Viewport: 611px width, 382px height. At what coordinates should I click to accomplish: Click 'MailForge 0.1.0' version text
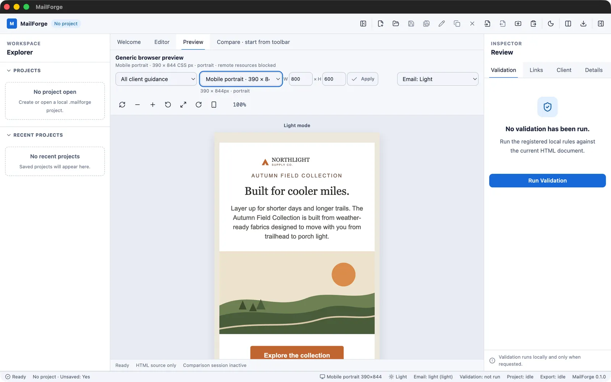pos(589,377)
